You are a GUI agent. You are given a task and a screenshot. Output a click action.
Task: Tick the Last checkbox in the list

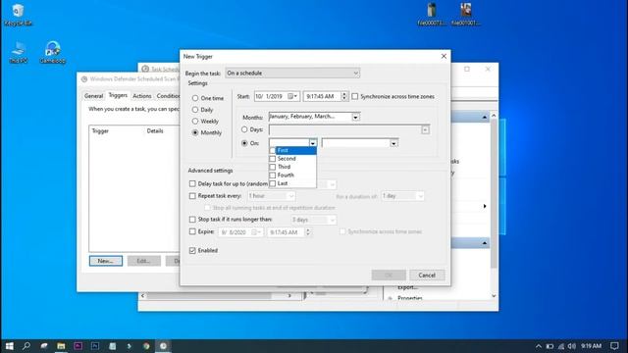pyautogui.click(x=273, y=183)
